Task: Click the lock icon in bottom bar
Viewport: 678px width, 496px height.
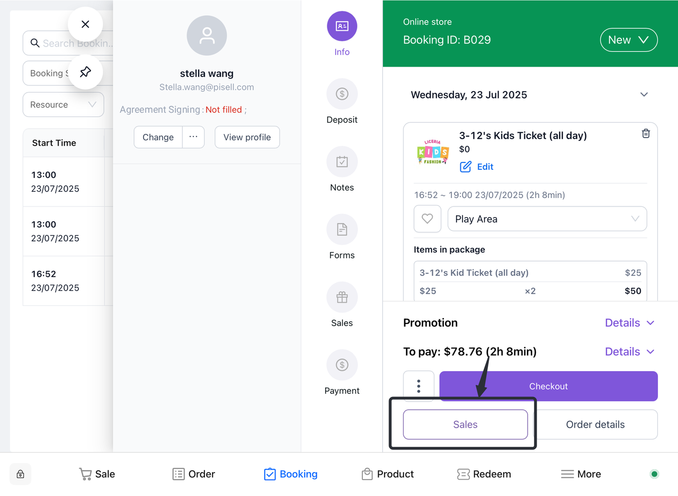Action: pyautogui.click(x=20, y=474)
